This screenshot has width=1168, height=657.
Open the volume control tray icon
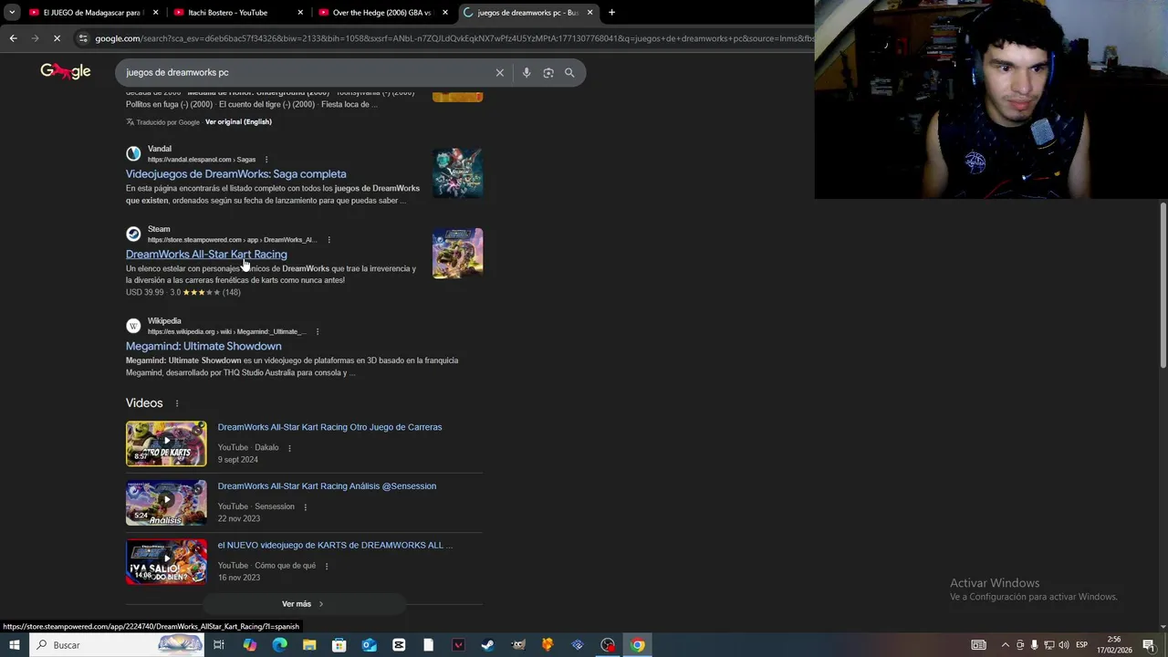[x=1064, y=645]
